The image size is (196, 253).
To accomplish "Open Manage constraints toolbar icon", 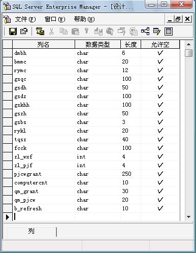I will click(169, 31).
